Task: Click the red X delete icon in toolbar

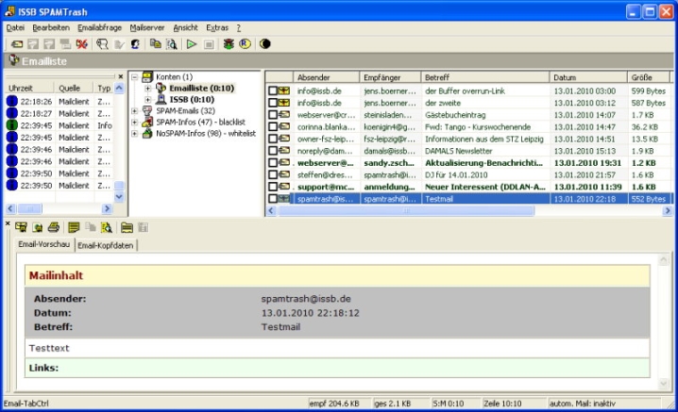Action: [82, 44]
